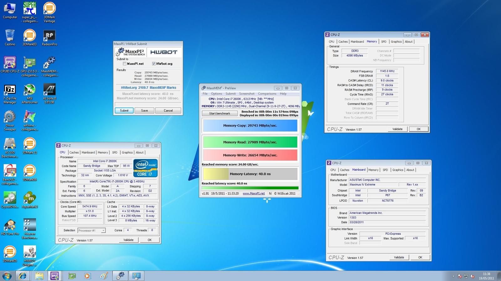
Task: Open the MaxxMEM desktop shortcut
Action: (x=49, y=67)
